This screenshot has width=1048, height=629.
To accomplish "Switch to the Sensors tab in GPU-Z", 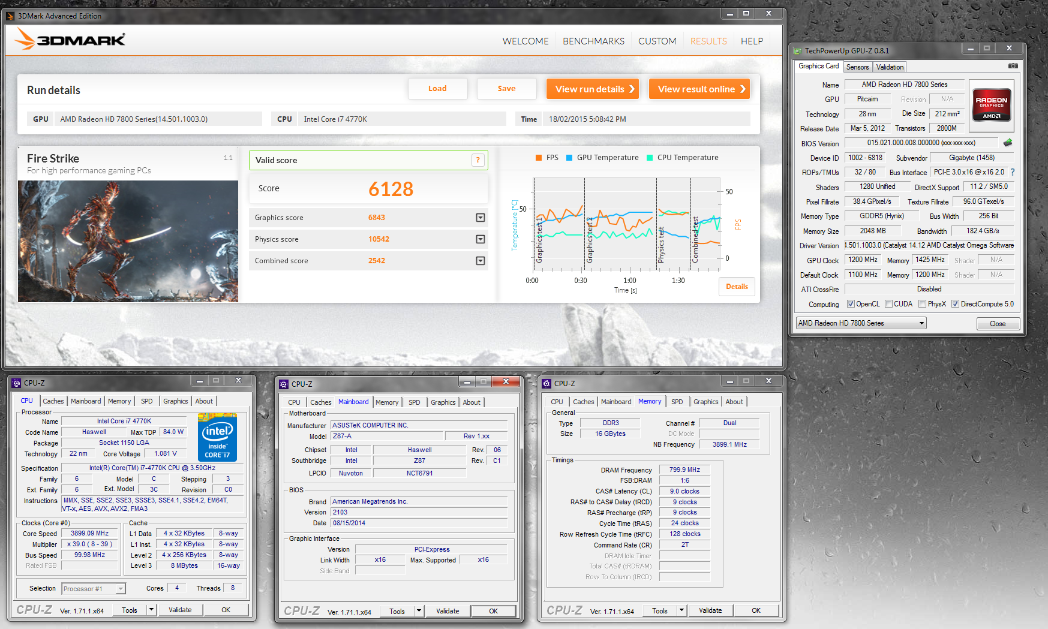I will (x=857, y=67).
